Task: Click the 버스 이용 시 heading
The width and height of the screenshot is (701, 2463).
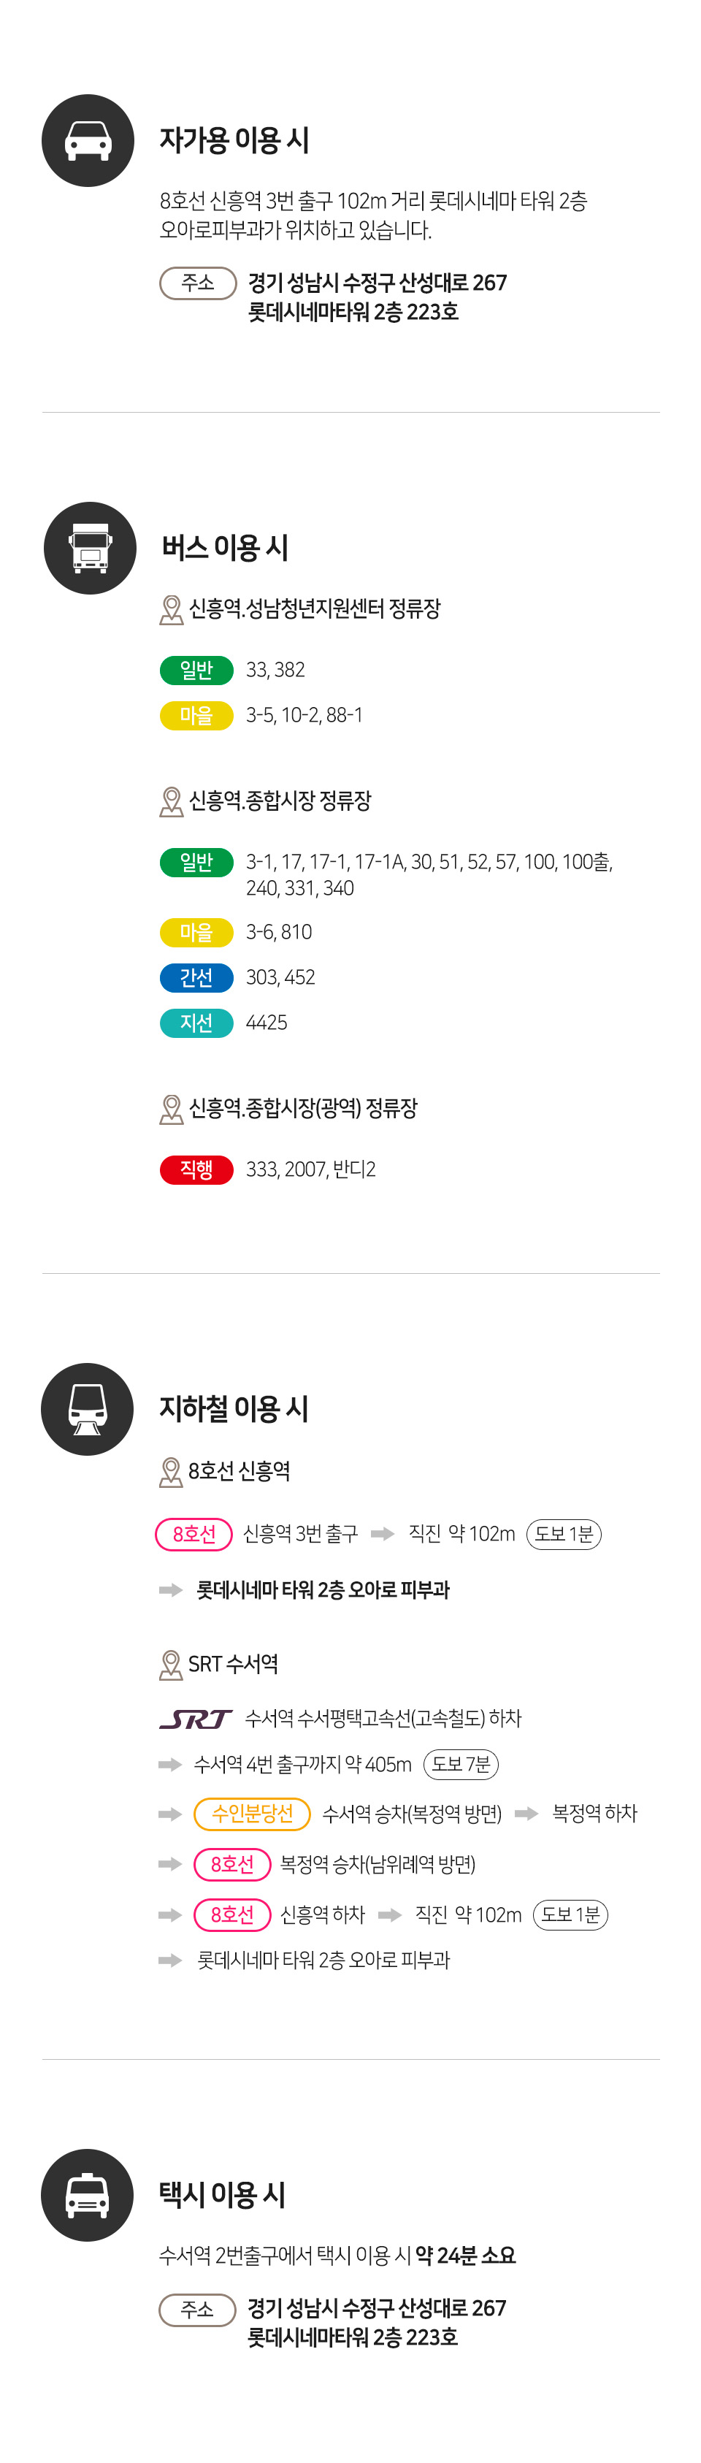Action: click(225, 548)
